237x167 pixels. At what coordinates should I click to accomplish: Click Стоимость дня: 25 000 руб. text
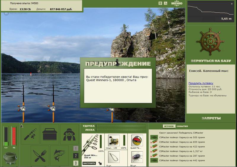pos(205,89)
